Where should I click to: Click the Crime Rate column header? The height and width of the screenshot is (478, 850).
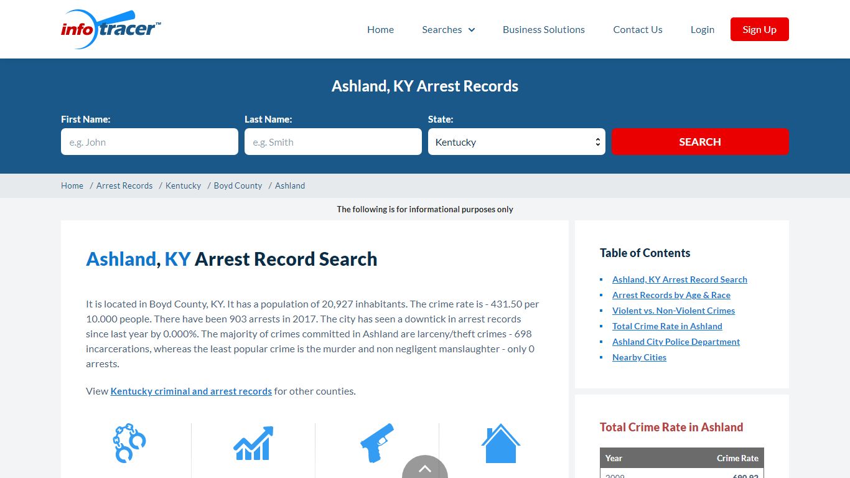click(x=737, y=458)
